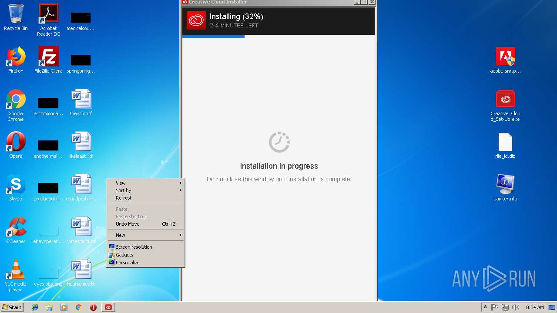Select the file_id.diz desktop file
Image resolution: width=557 pixels, height=313 pixels.
[x=505, y=145]
